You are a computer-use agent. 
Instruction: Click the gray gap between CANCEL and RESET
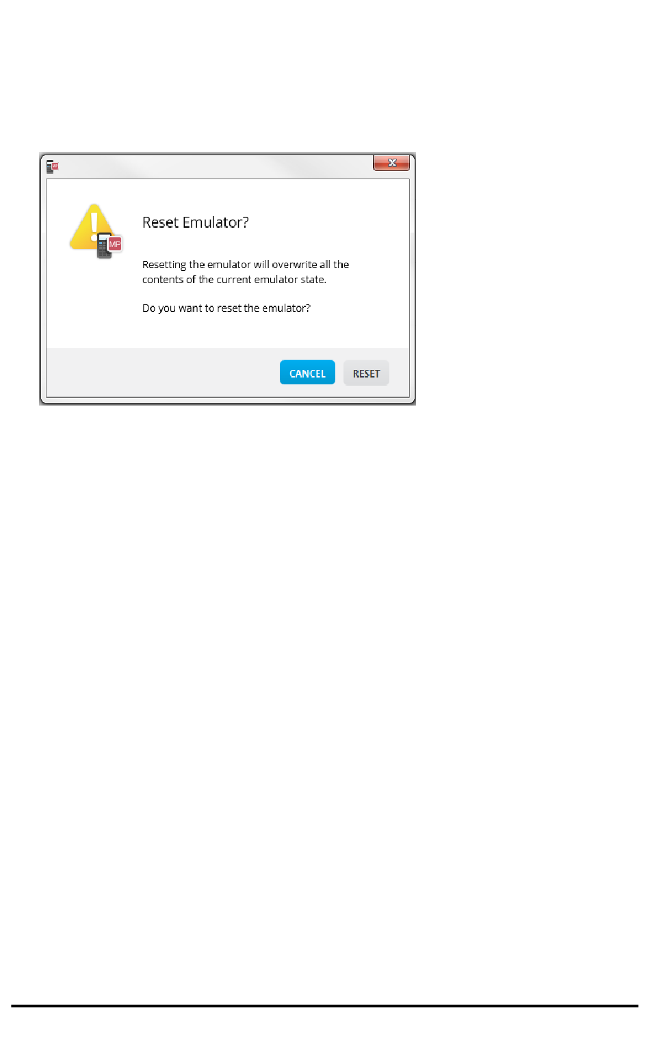(x=339, y=373)
